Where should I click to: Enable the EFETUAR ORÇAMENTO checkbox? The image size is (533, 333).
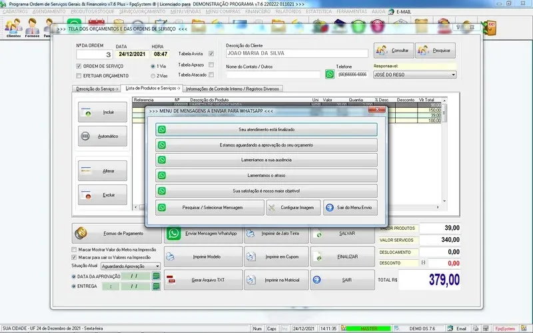tap(79, 76)
